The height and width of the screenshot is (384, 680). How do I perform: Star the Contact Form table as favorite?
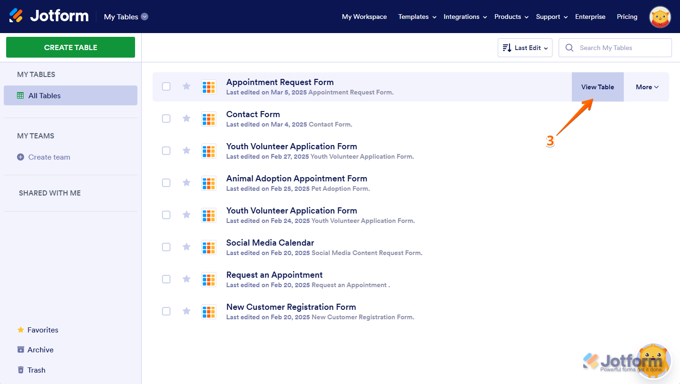click(187, 118)
